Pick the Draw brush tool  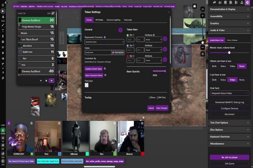[x=3, y=25]
